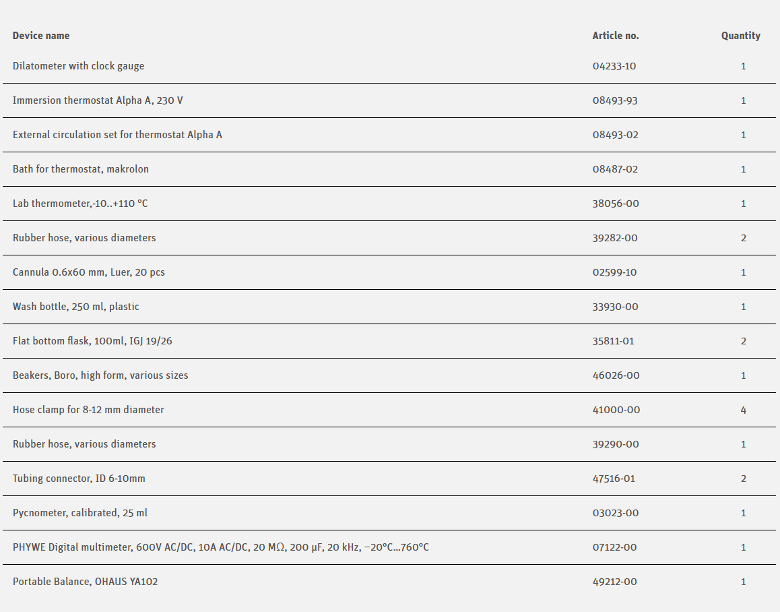
Task: Click Wash bottle, 250 ml, plastic
Action: click(76, 307)
